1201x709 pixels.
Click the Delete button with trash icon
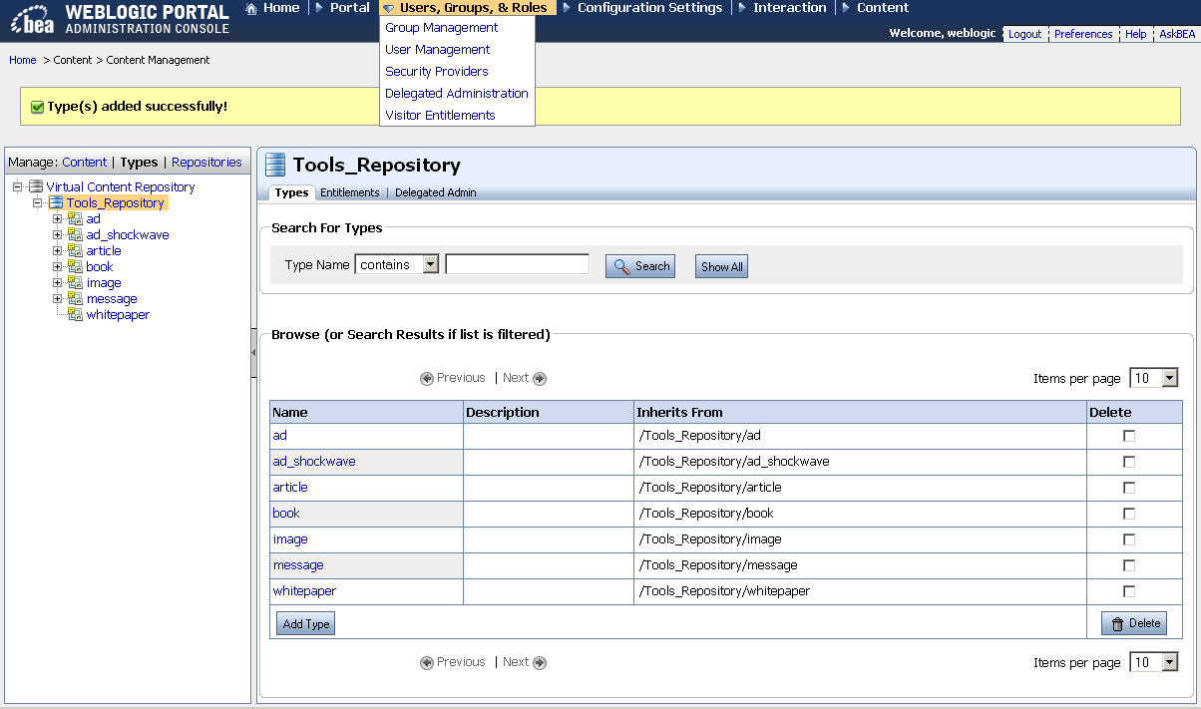point(1134,623)
